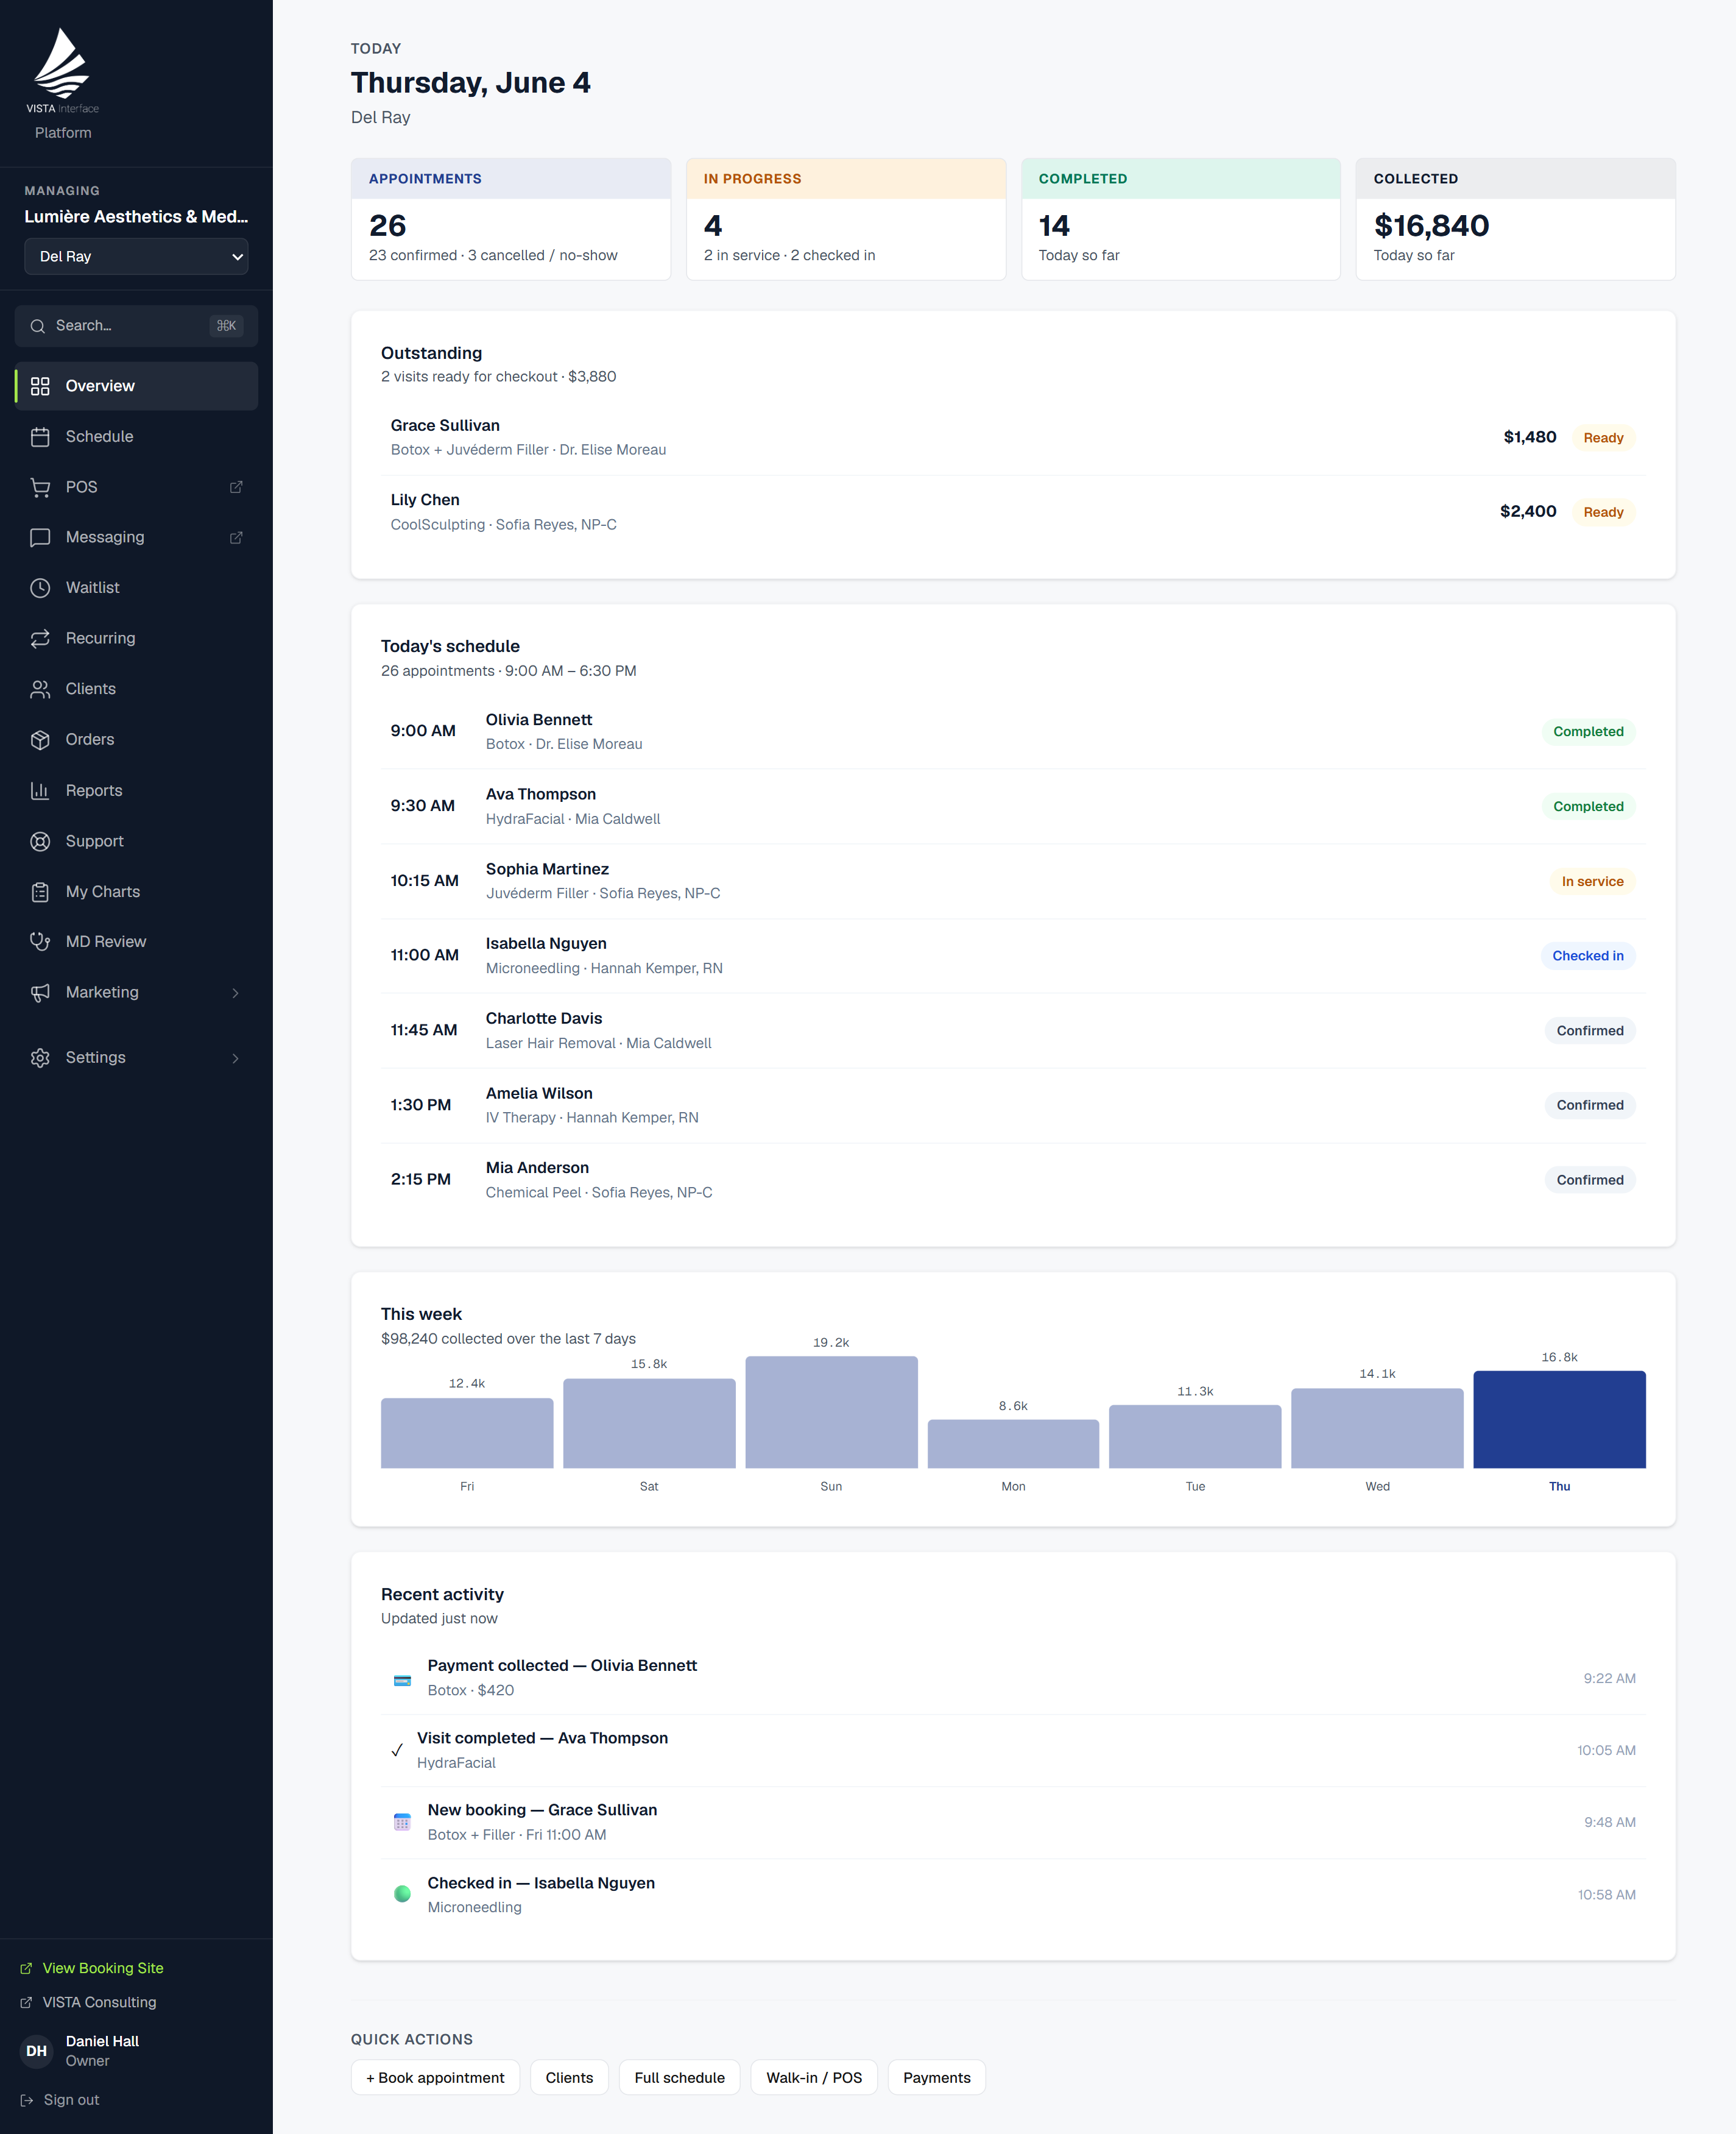Screen dimensions: 1736x2134
Task: Open Ava Thompson's 9:30 AM appointment
Action: point(1013,807)
